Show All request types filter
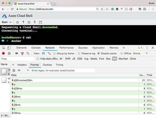 tap(61, 59)
